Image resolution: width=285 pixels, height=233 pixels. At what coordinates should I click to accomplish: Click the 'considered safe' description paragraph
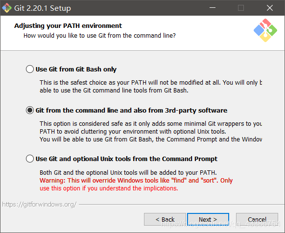click(x=151, y=131)
